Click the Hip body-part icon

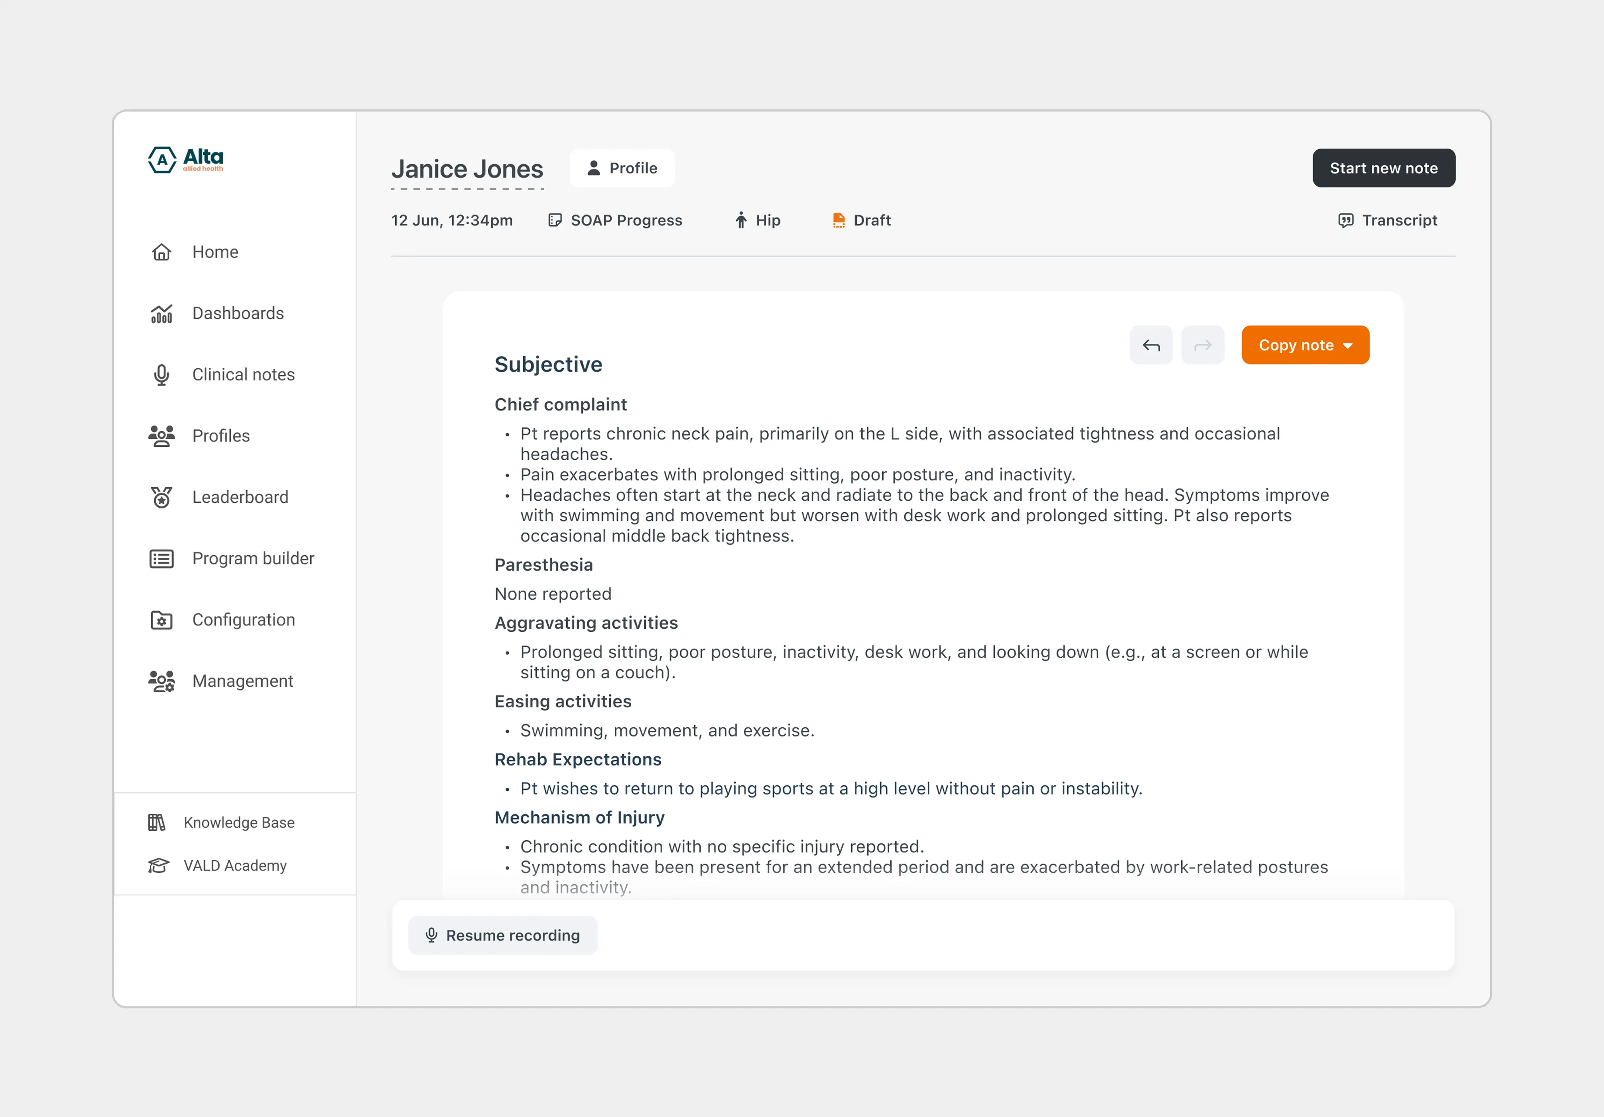(x=740, y=220)
